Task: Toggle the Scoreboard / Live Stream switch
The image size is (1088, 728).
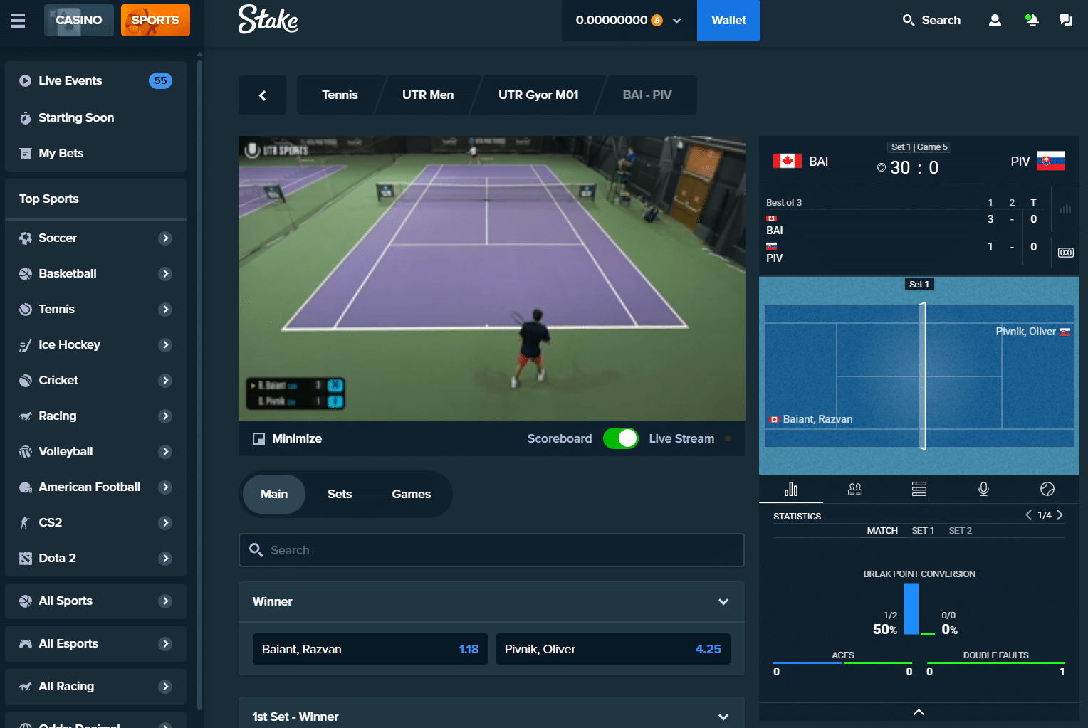Action: tap(621, 438)
